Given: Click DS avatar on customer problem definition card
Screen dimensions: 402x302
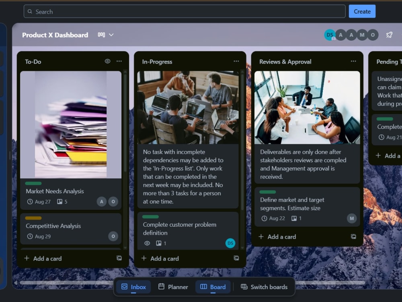Looking at the screenshot, I should (230, 243).
